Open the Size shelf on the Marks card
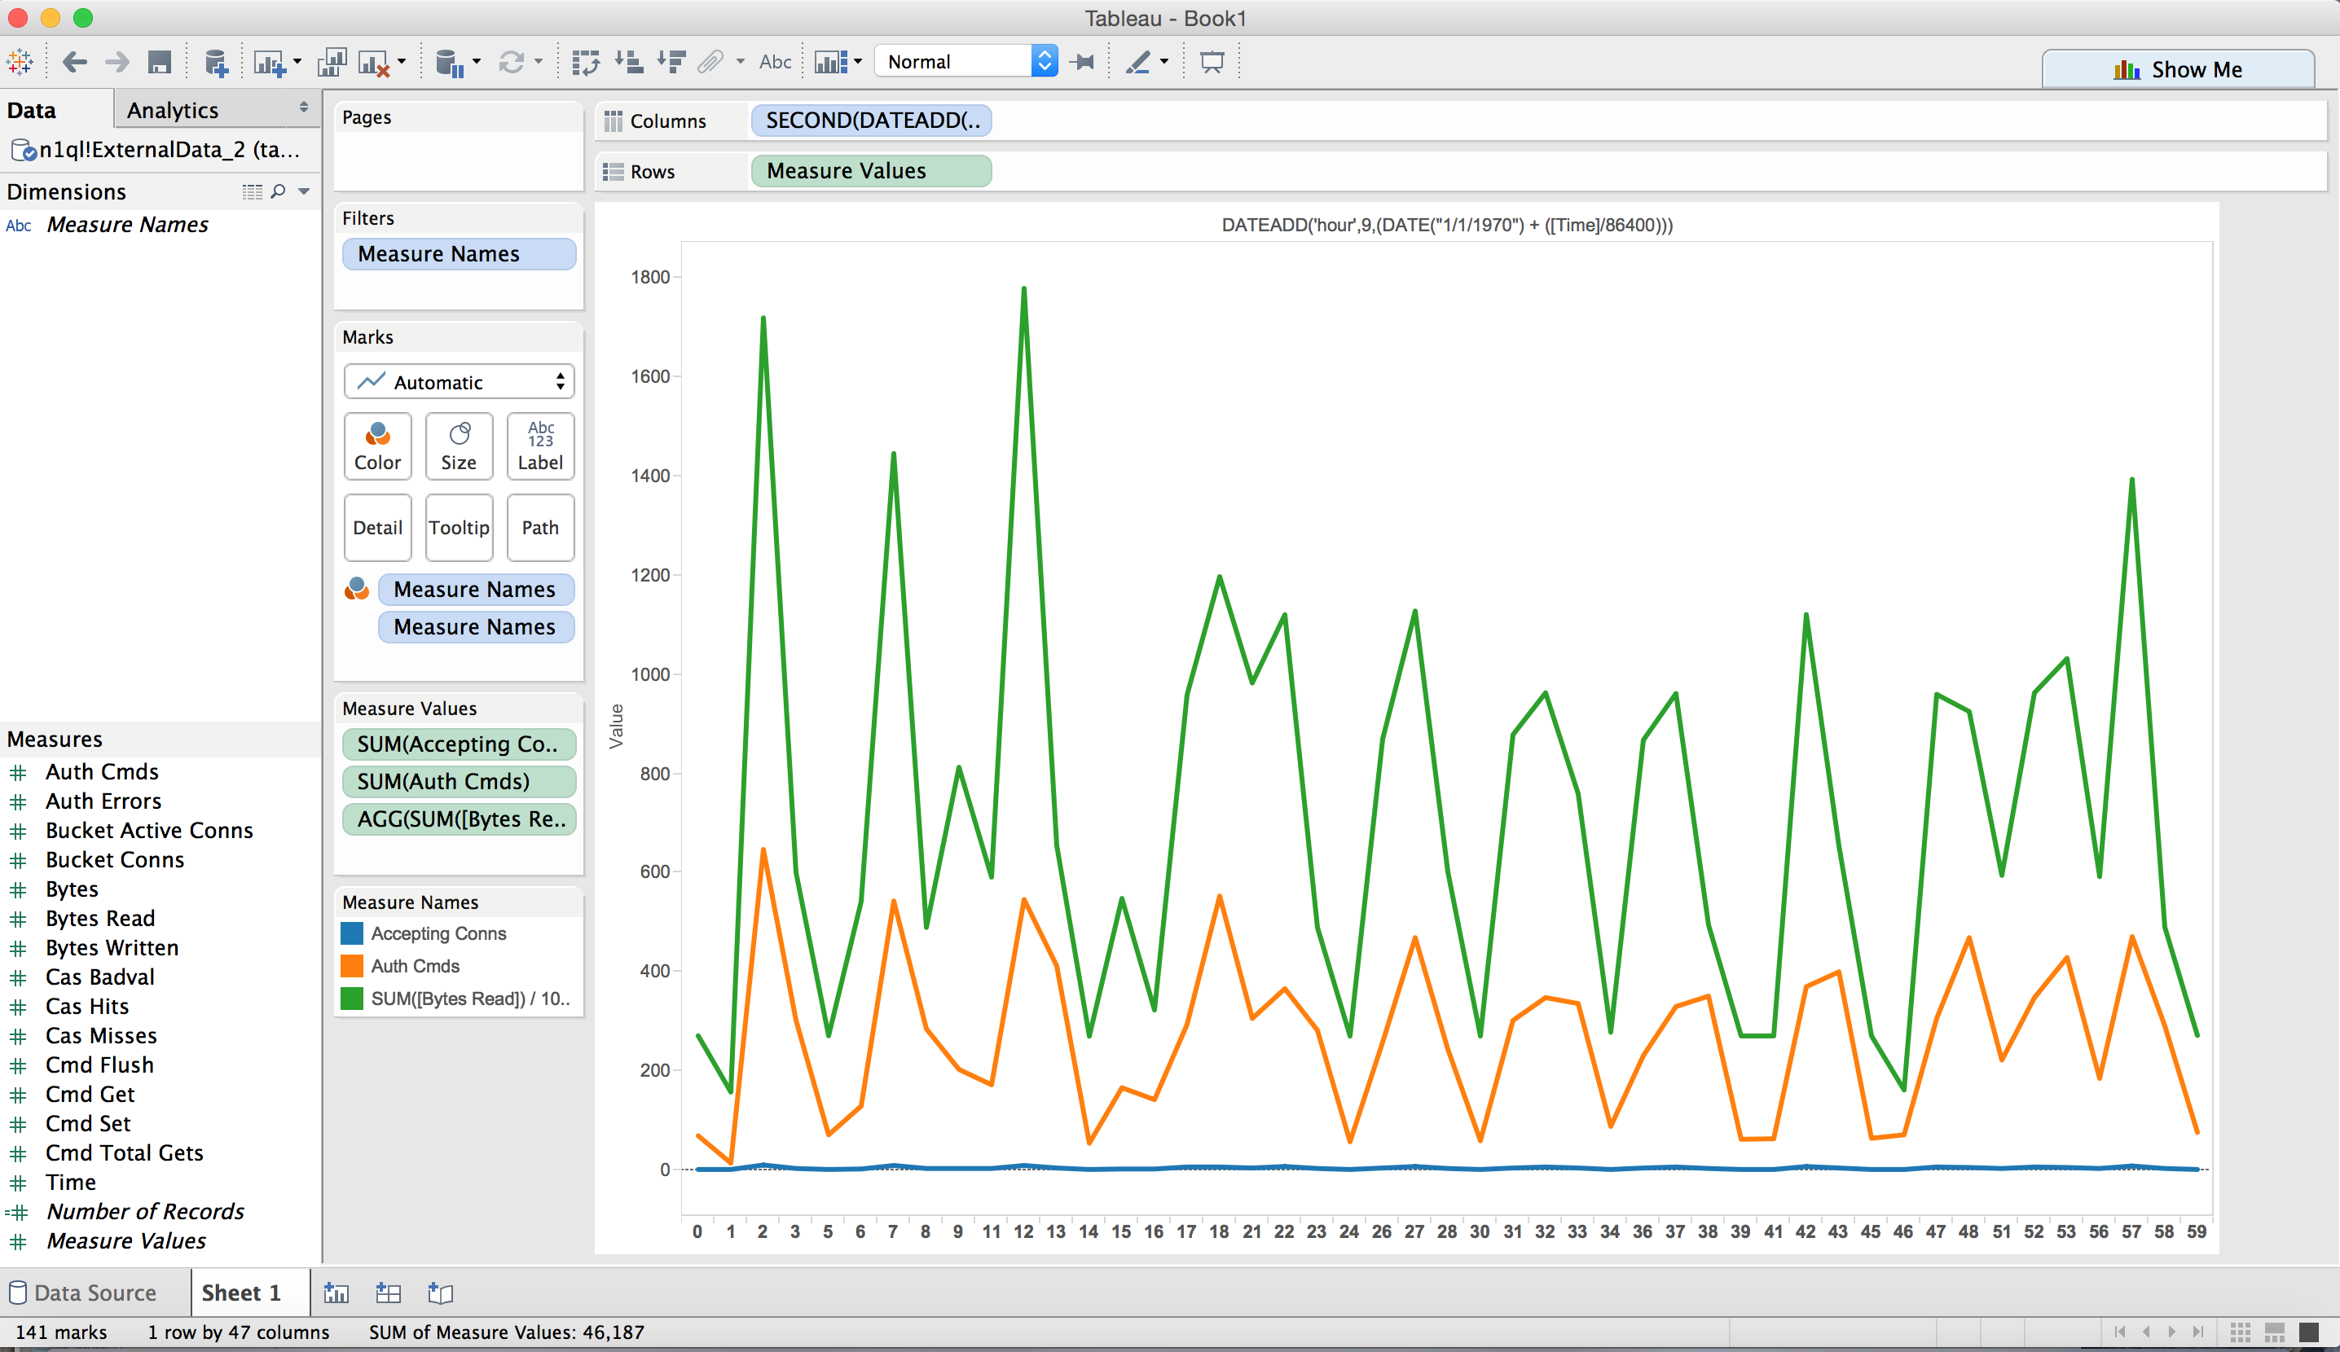This screenshot has height=1352, width=2340. (459, 446)
